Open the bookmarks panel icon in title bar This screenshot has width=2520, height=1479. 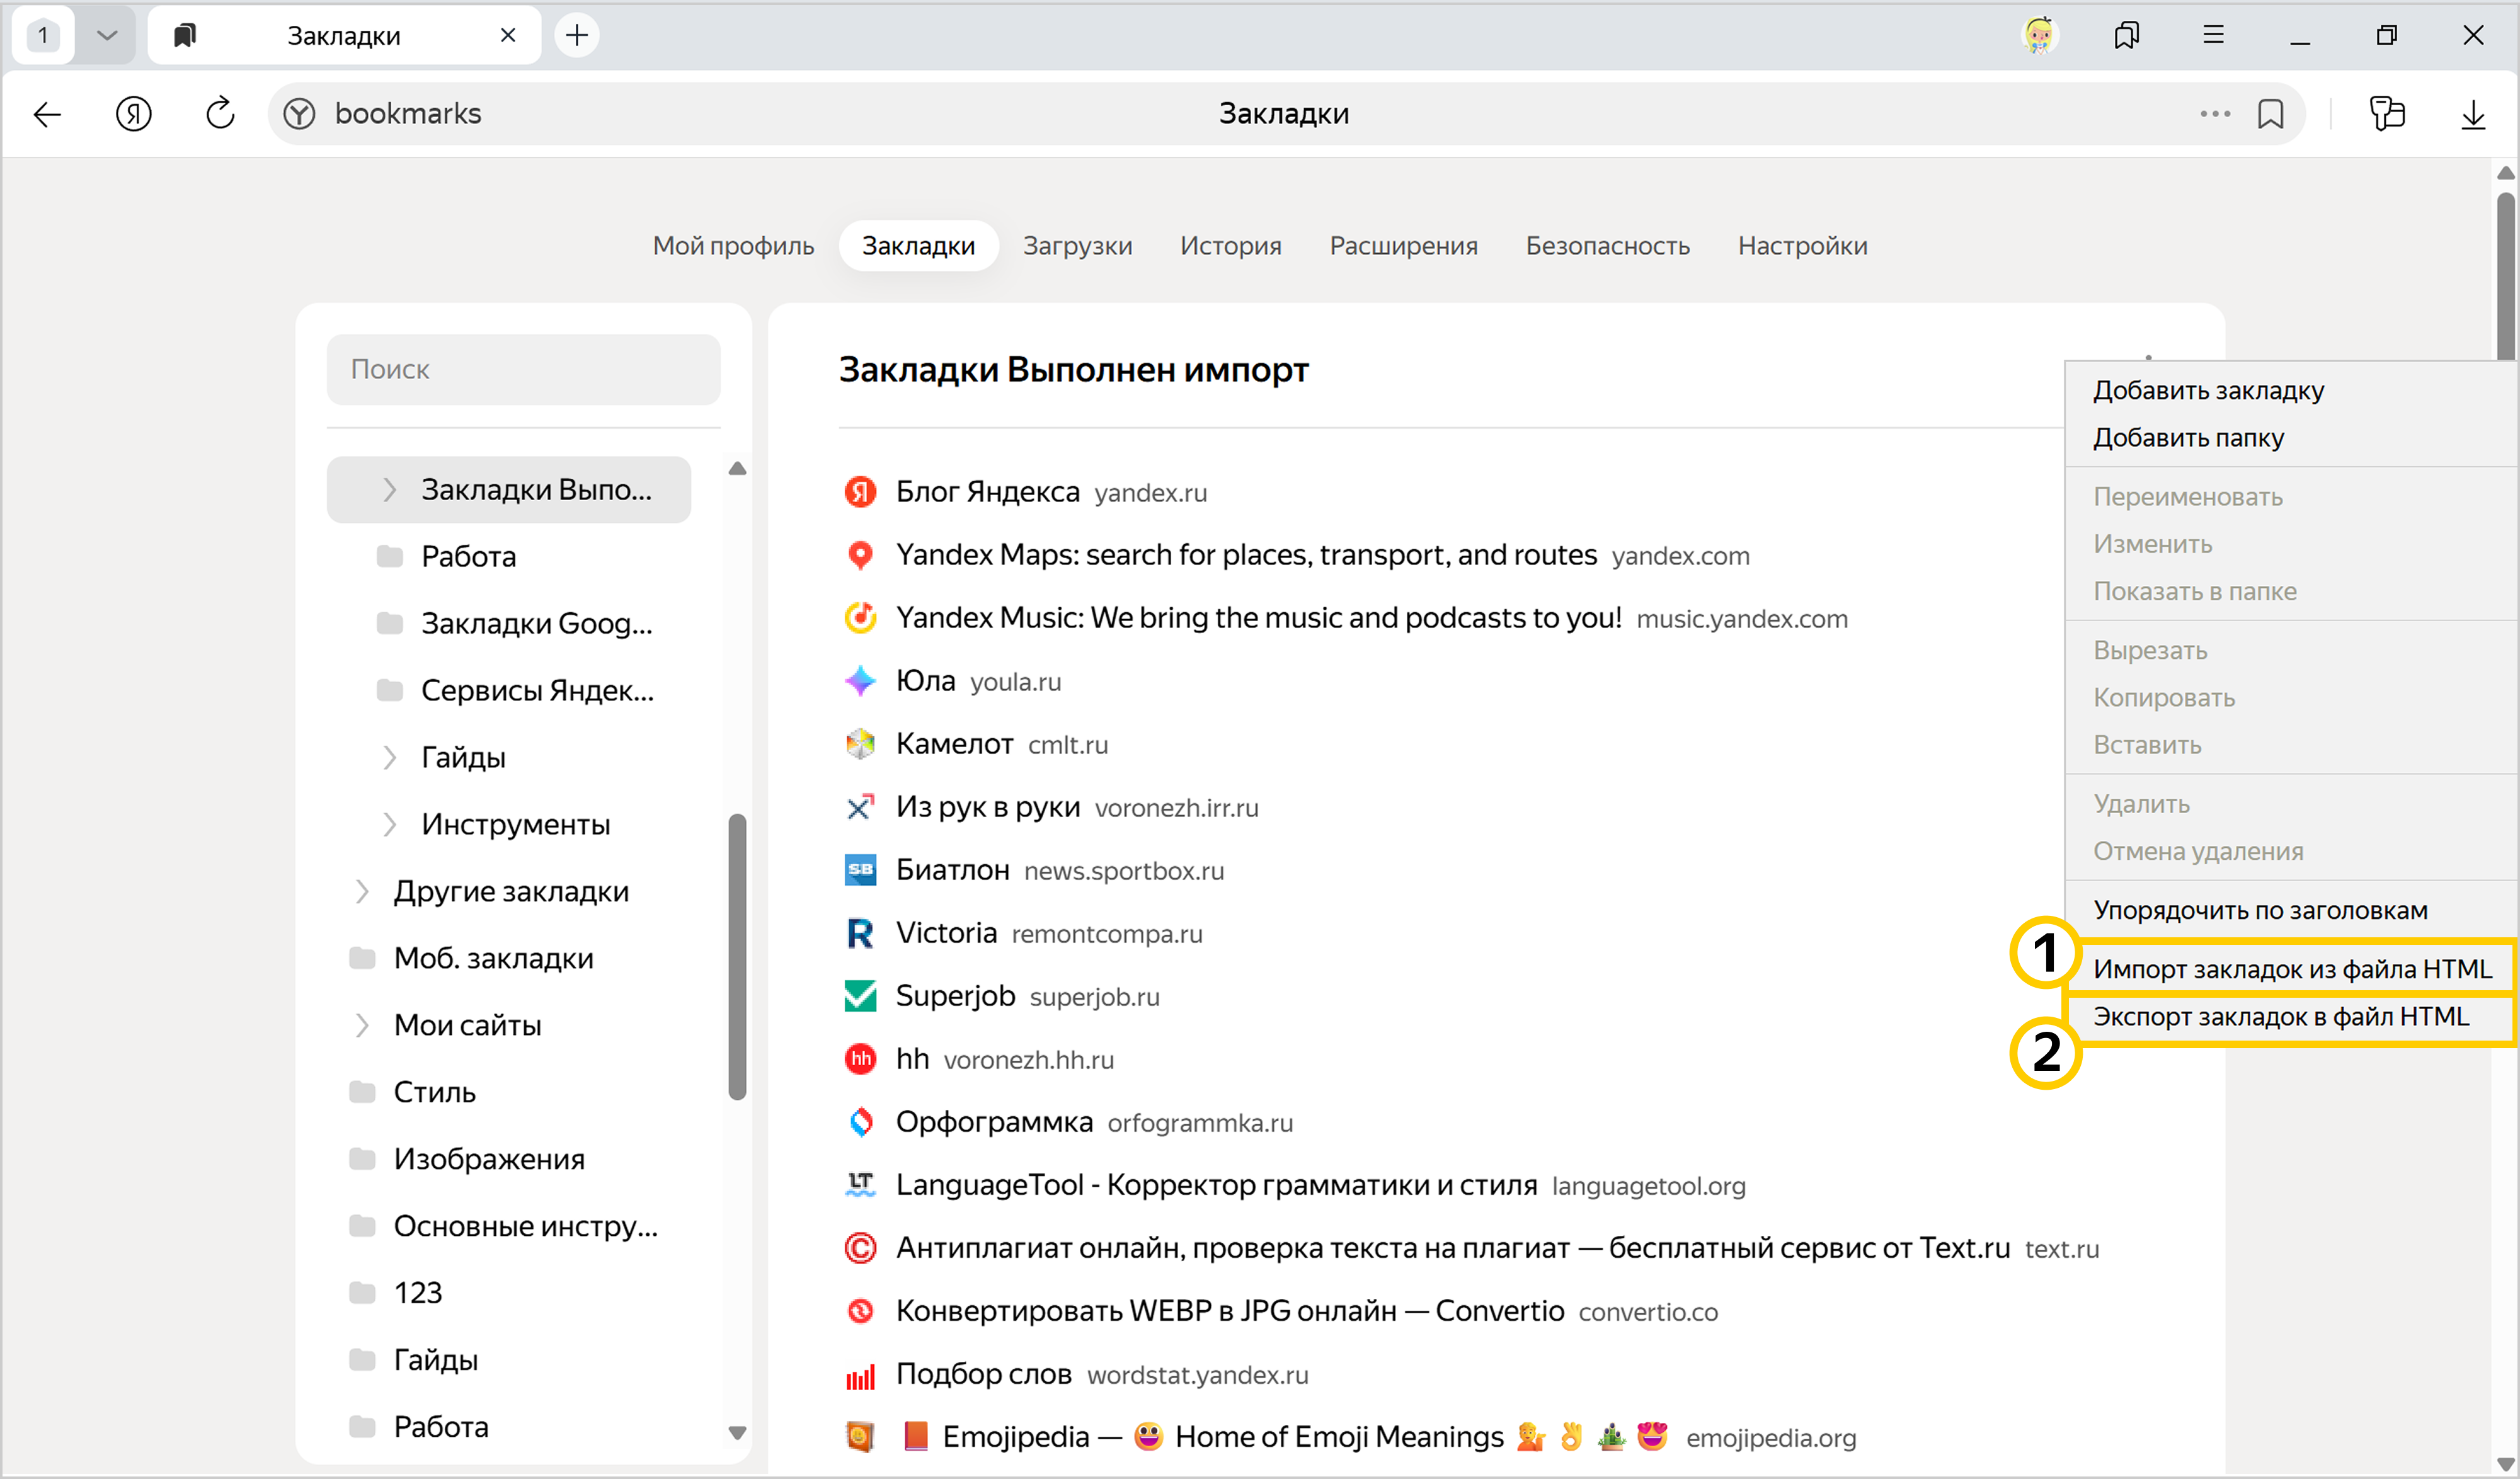click(x=2126, y=35)
